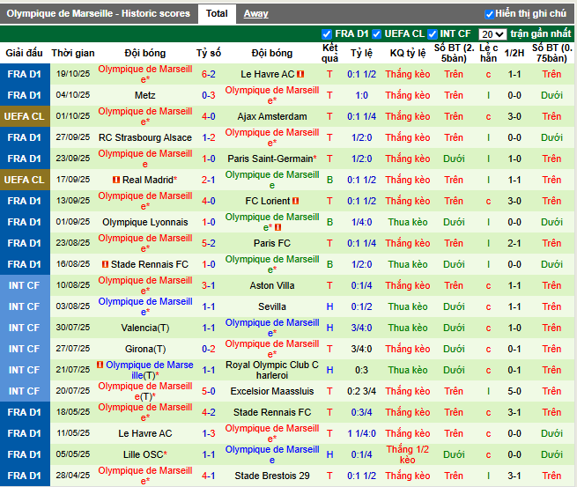Click the red card icon beside Stade Rennais FC on 16/08/25
577x487 pixels.
106,264
